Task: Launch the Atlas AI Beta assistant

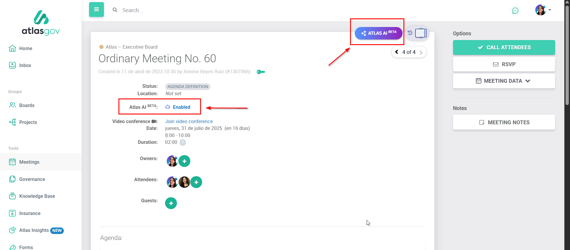Action: click(x=378, y=33)
